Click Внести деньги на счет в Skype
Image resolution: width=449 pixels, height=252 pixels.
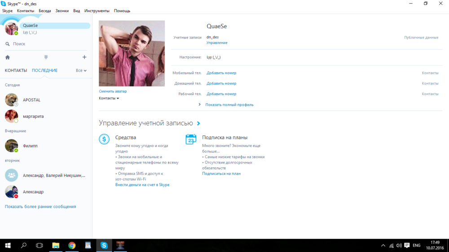click(x=142, y=185)
